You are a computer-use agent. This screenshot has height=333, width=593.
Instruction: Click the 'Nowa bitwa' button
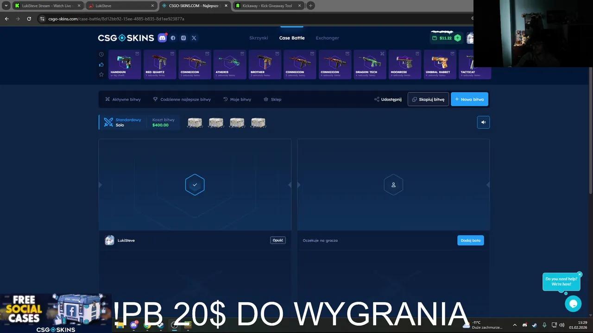click(x=469, y=99)
